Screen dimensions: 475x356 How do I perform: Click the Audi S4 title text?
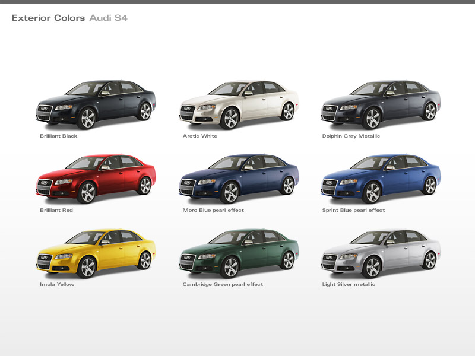click(109, 18)
